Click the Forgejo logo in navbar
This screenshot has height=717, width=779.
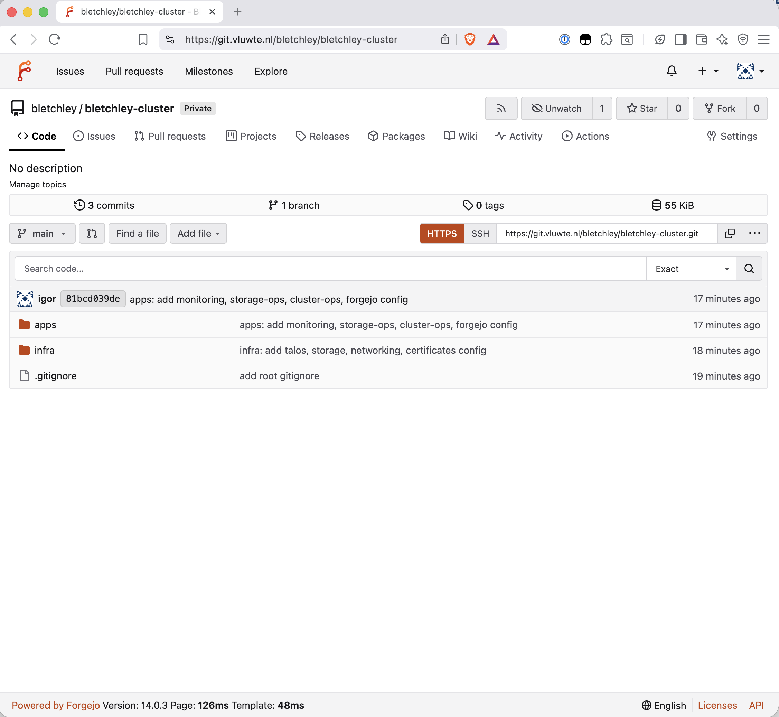click(x=25, y=71)
